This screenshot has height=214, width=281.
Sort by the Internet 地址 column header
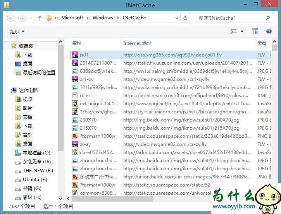(137, 43)
